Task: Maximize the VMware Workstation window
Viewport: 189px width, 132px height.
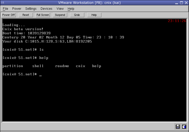Action: (x=181, y=3)
